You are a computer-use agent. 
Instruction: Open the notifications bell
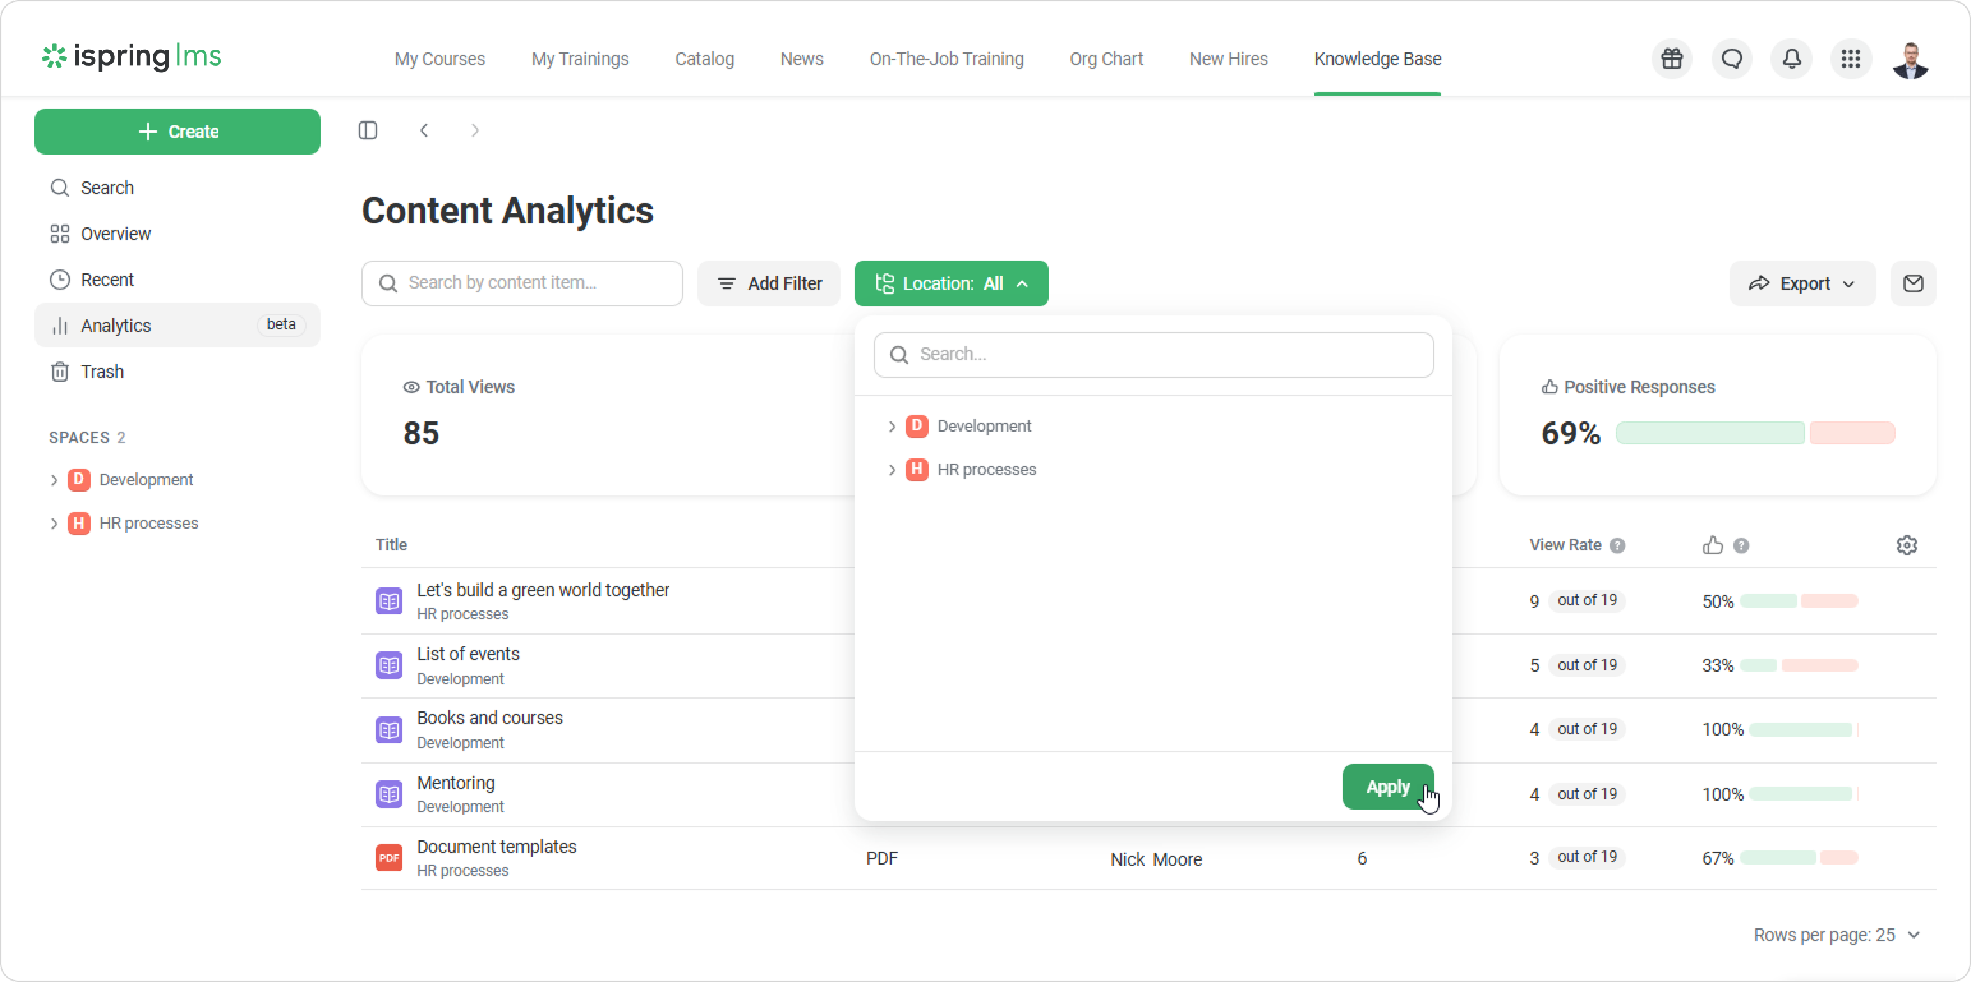tap(1791, 59)
